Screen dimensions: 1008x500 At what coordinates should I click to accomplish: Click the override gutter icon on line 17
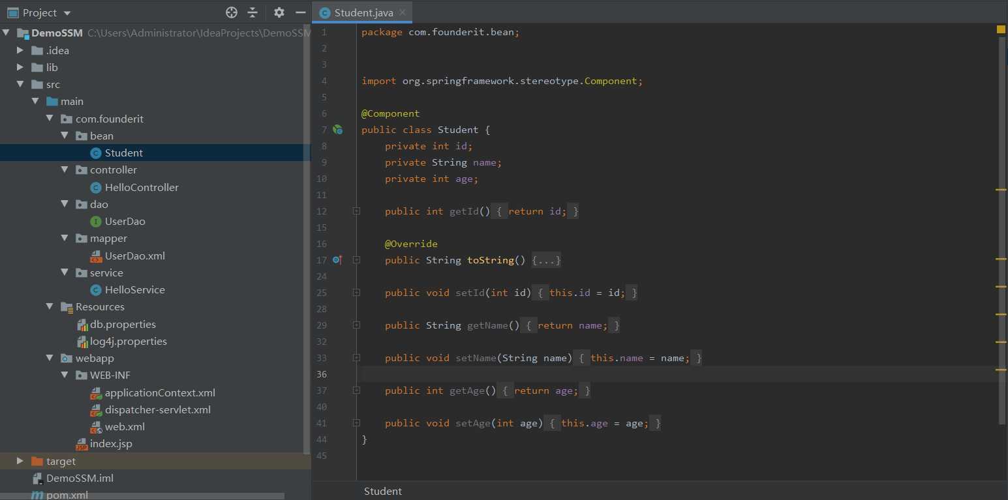coord(337,260)
